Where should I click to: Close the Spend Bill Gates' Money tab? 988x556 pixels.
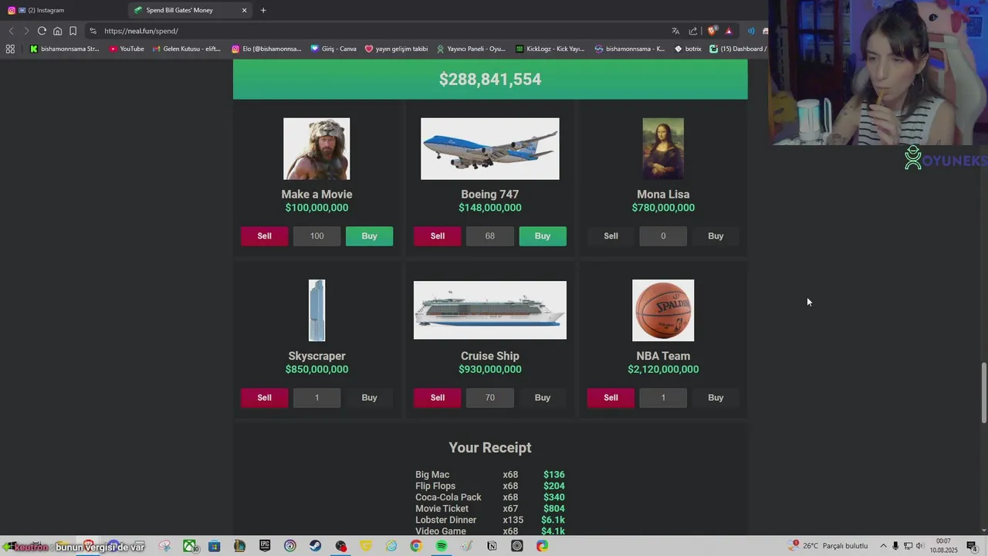tap(245, 10)
